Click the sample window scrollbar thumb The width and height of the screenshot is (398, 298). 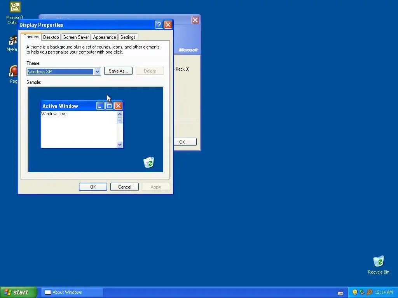click(120, 121)
